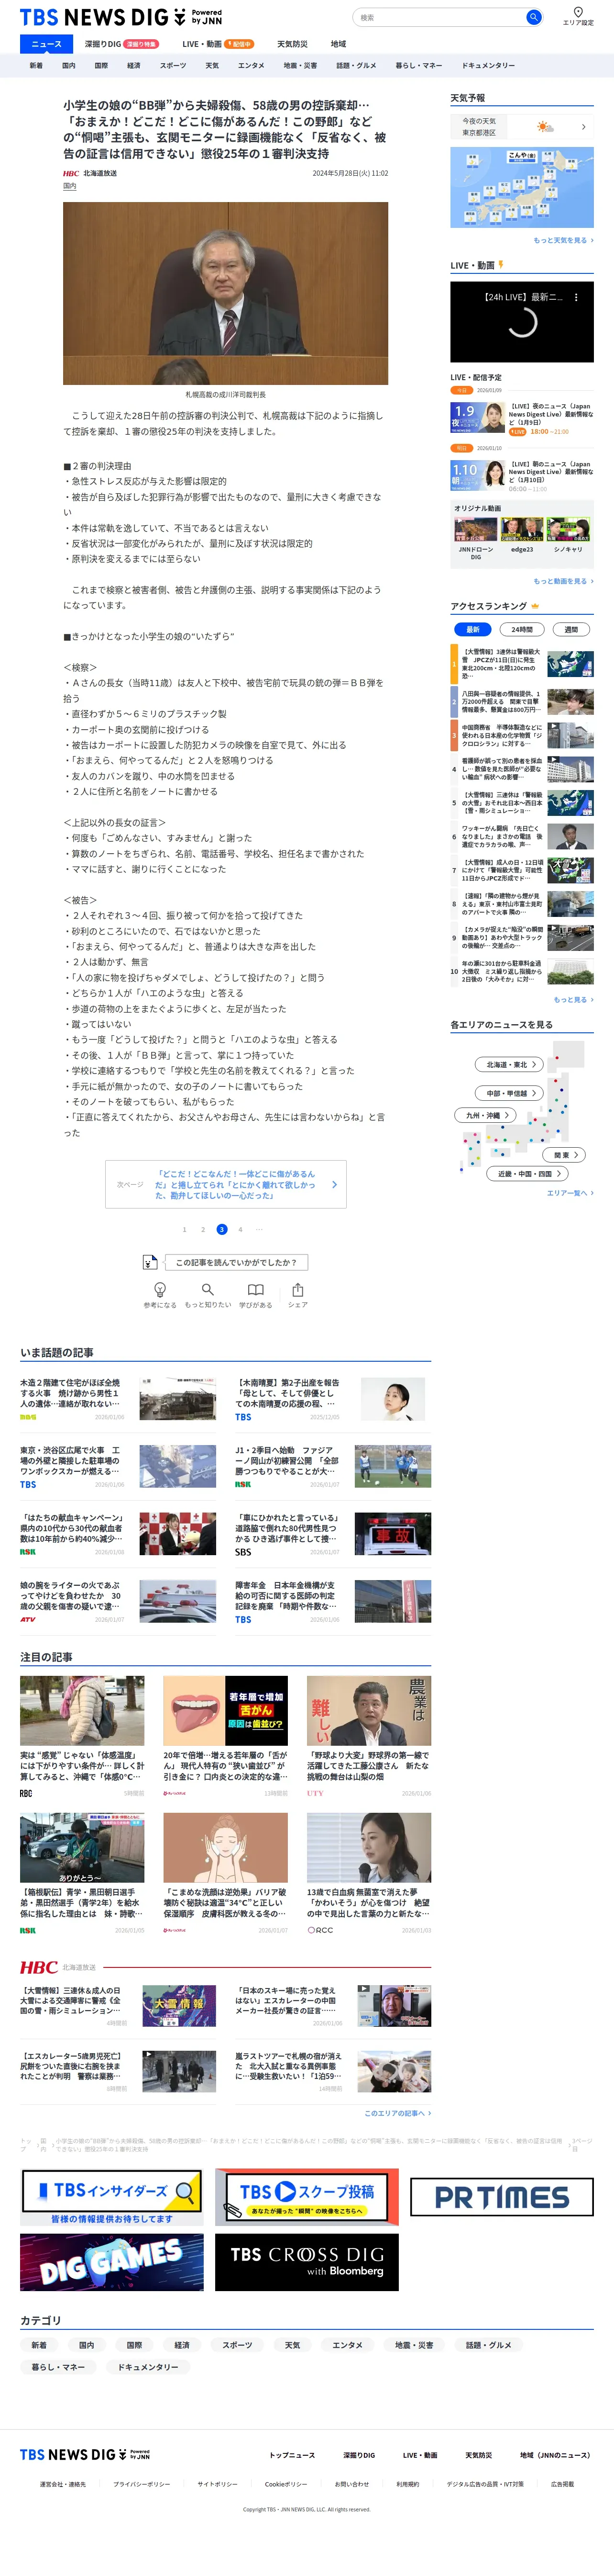The image size is (614, 2576).
Task: Open the judge photo at article top
Action: tap(226, 293)
